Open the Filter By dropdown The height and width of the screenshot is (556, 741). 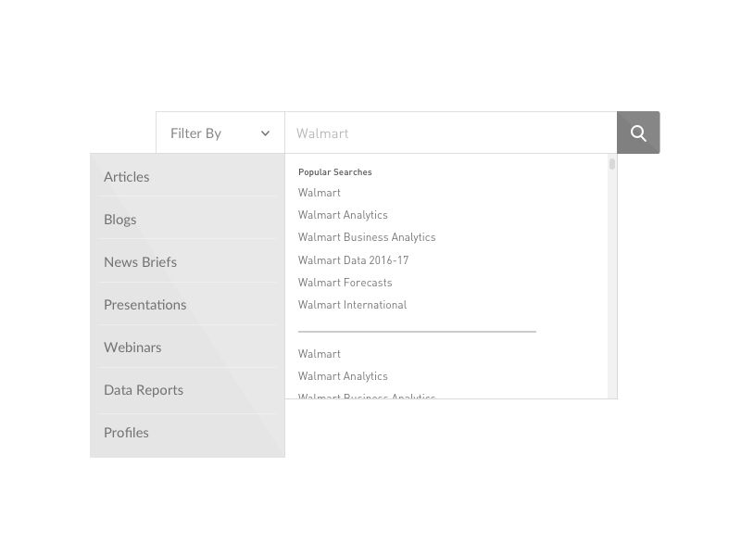[220, 133]
